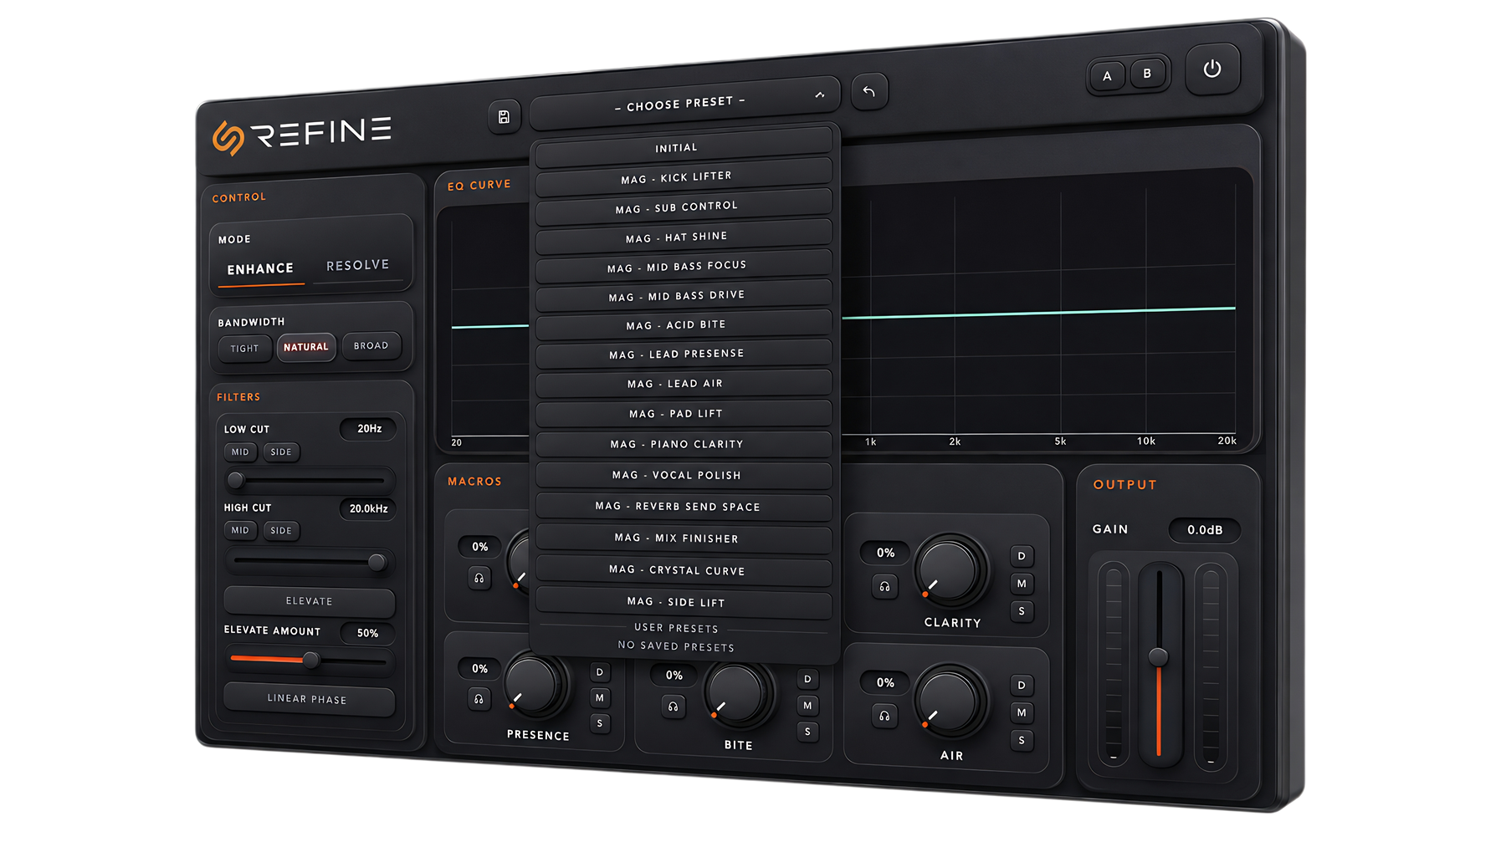Solo-listen the Air macro headphone icon

pos(884,717)
